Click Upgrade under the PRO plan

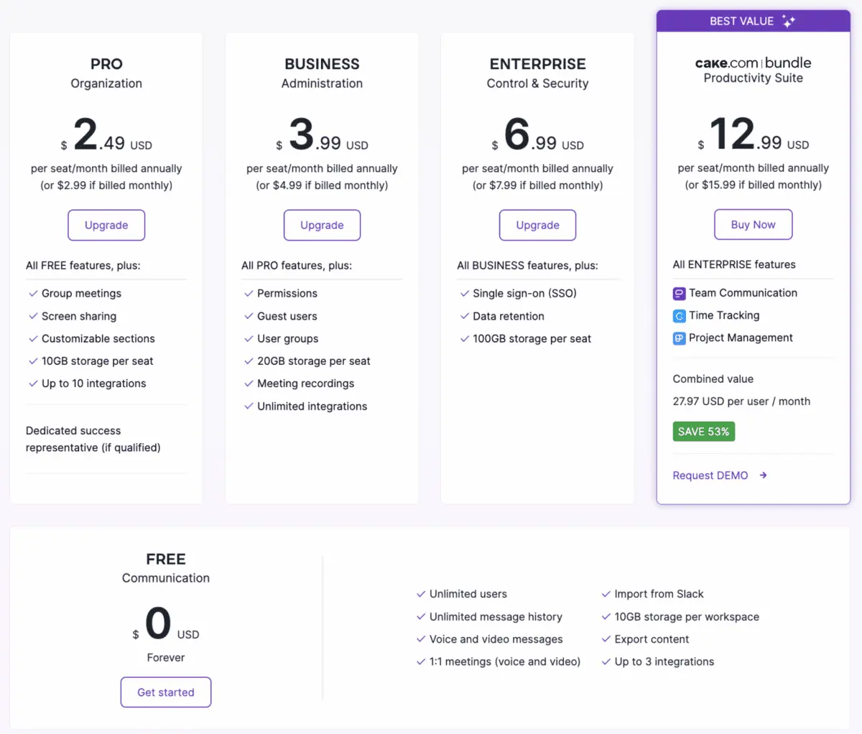point(106,225)
